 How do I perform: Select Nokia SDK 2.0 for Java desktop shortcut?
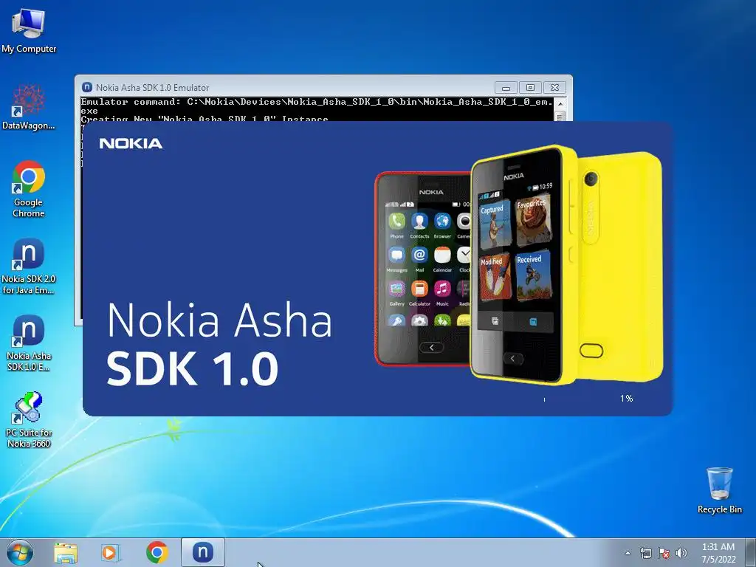tap(29, 266)
